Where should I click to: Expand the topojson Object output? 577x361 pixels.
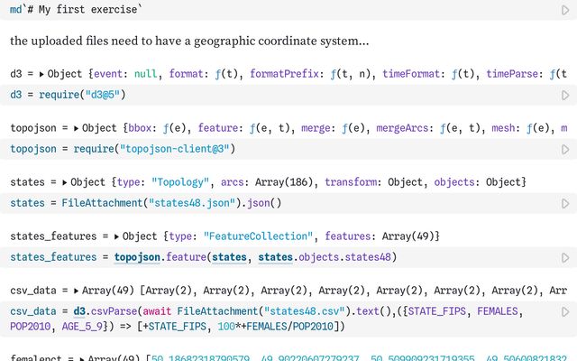[76, 128]
